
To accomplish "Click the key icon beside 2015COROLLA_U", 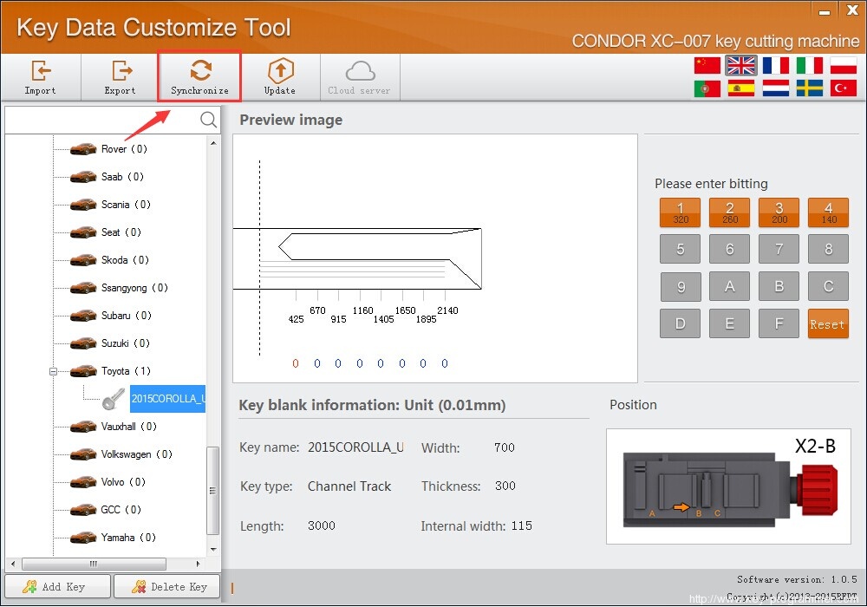I will tap(114, 399).
